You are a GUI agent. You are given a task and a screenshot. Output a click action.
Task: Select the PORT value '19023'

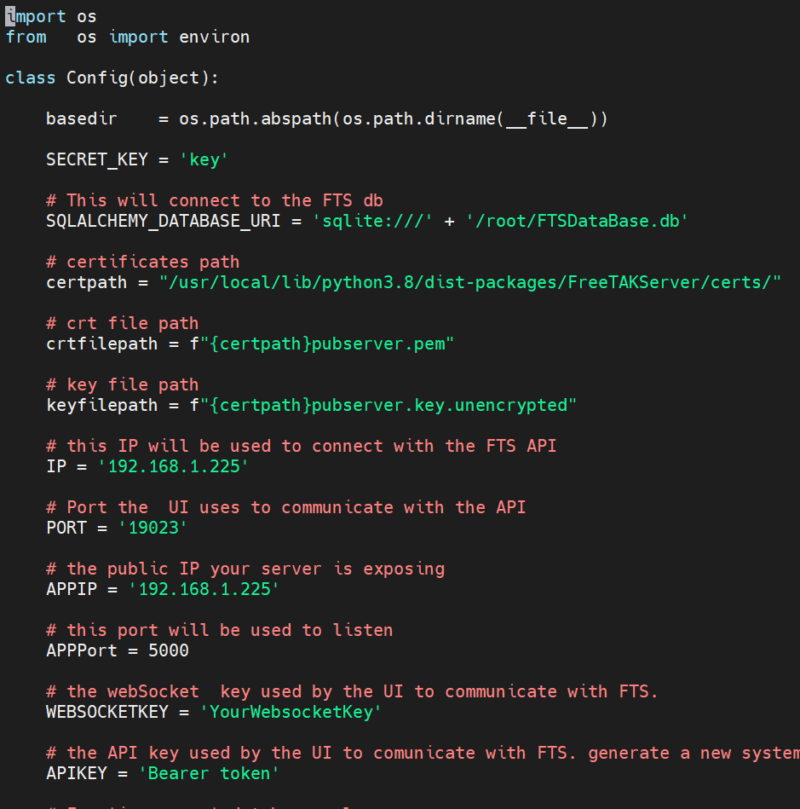[152, 527]
